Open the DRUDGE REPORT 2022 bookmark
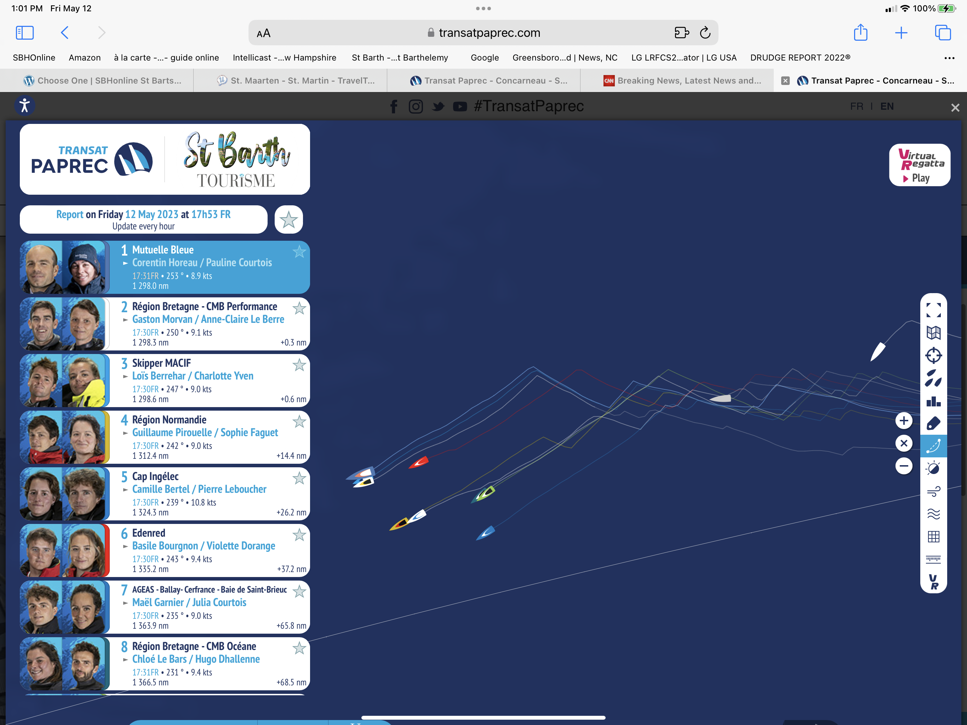This screenshot has width=967, height=725. click(x=800, y=58)
